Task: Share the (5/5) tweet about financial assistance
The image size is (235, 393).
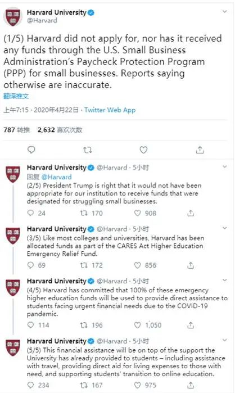Action: tap(191, 385)
